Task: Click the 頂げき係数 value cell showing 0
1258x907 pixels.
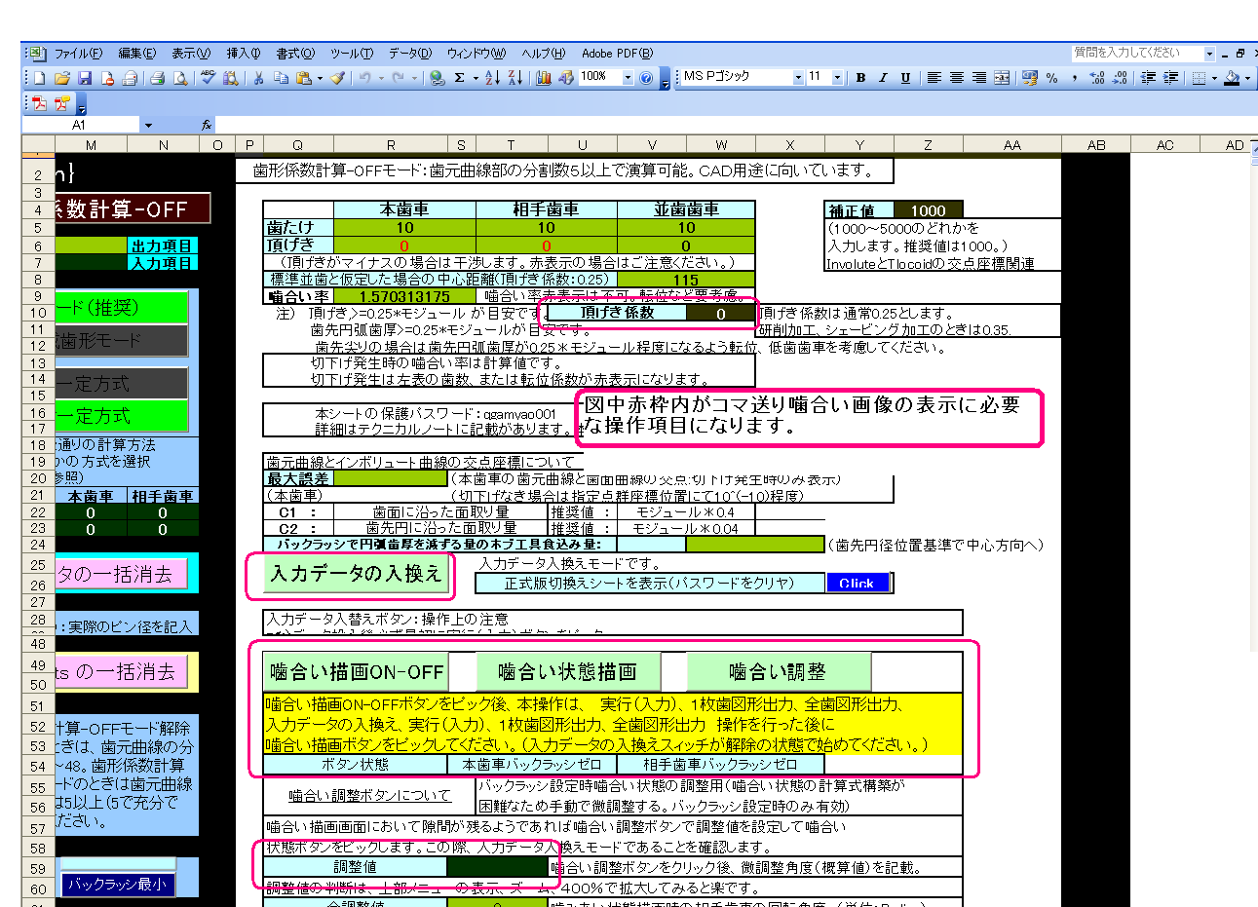Action: pos(720,314)
